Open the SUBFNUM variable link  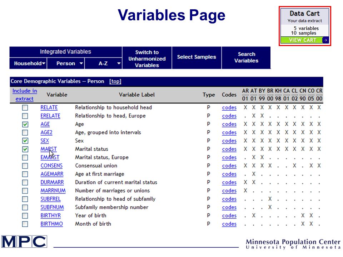click(52, 207)
